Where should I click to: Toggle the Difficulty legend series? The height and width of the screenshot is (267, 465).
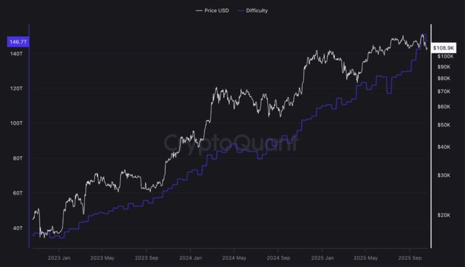click(x=257, y=11)
